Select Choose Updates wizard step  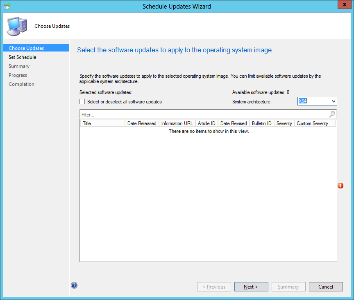pyautogui.click(x=36, y=48)
